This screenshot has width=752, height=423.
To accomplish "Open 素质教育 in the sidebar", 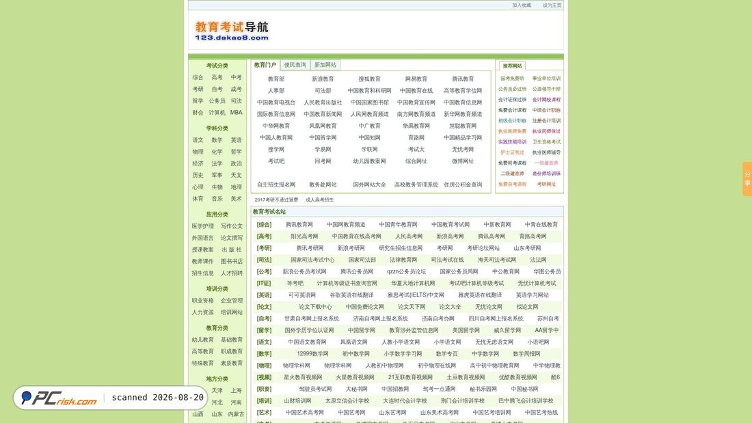I will (232, 364).
